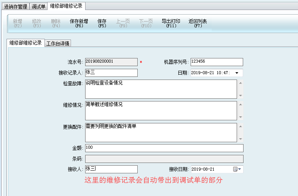
Task: Click into the 维修情况 text area
Action: (161, 111)
